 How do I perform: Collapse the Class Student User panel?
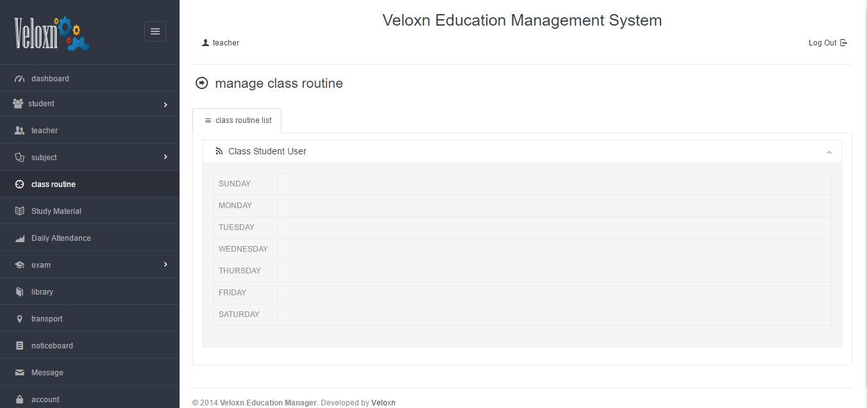[829, 152]
